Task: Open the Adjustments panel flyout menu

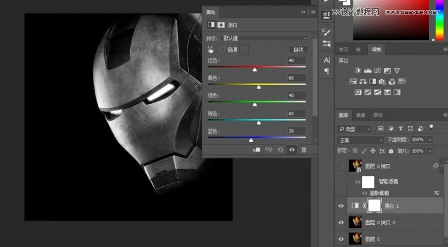Action: (445, 49)
